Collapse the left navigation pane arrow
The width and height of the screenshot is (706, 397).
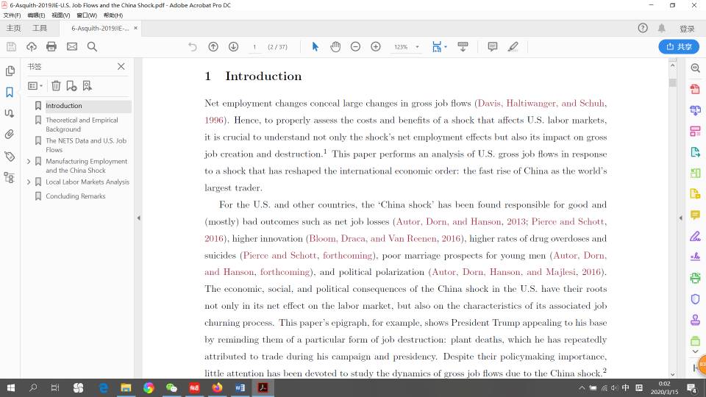click(x=139, y=218)
